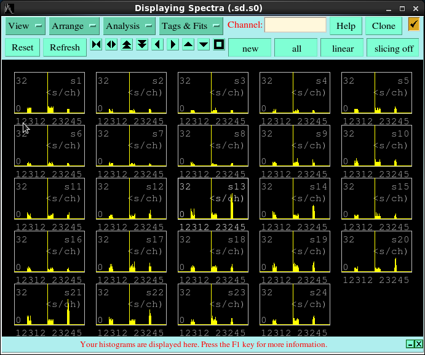Open the Tags & Fits dropdown menu

click(x=191, y=26)
